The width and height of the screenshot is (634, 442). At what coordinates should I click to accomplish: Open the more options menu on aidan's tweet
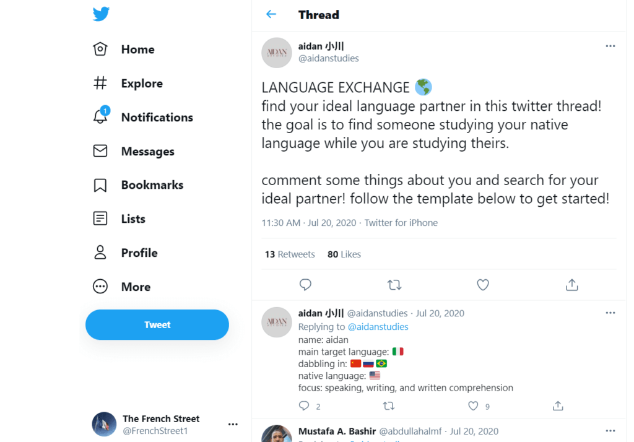click(x=610, y=46)
